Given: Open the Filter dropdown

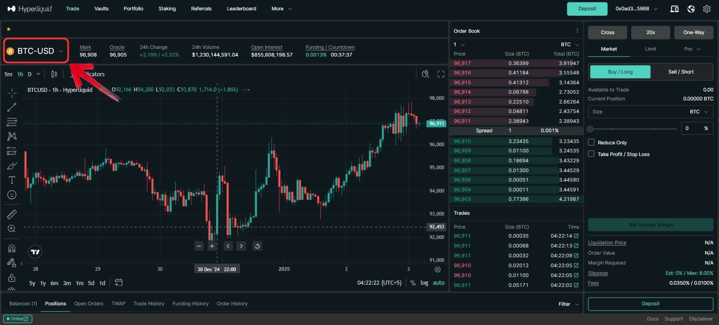Looking at the screenshot, I should 568,304.
